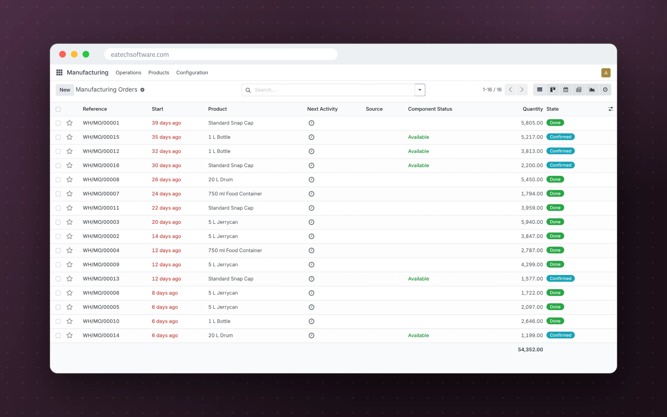The width and height of the screenshot is (667, 417).
Task: Open the Operations menu
Action: [x=128, y=73]
